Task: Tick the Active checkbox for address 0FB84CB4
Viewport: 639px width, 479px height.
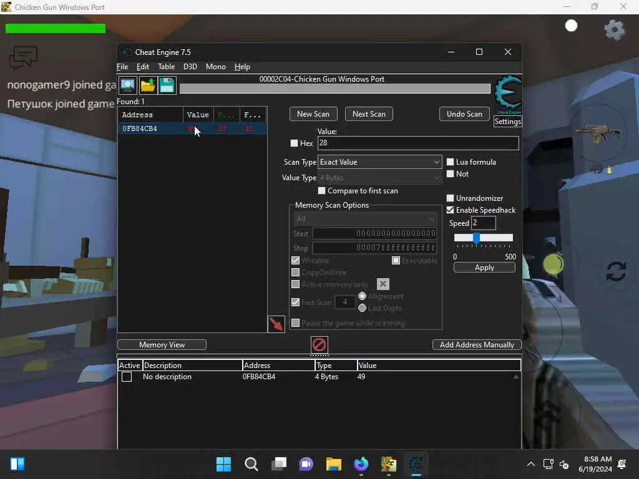Action: (127, 377)
